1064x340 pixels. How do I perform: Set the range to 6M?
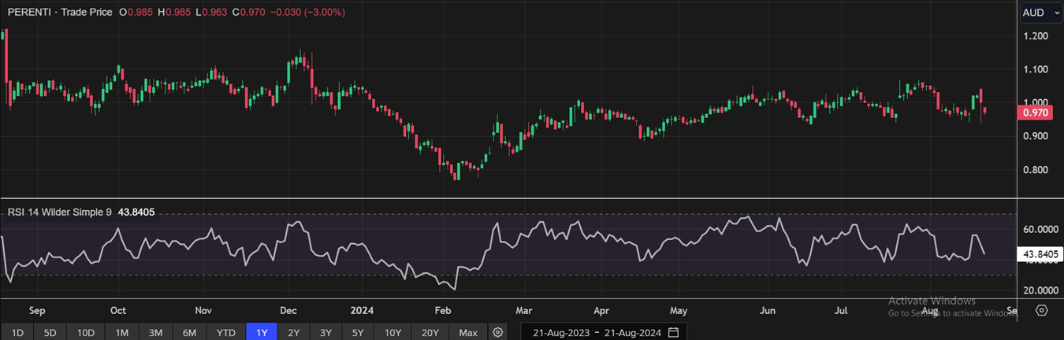pyautogui.click(x=189, y=332)
